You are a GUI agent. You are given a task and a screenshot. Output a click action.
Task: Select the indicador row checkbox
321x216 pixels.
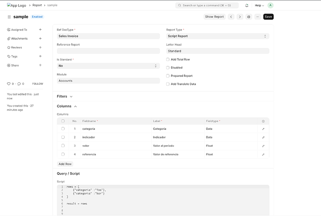coord(63,137)
